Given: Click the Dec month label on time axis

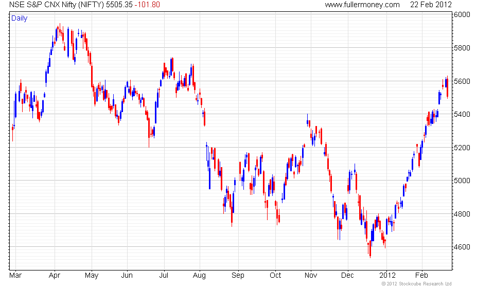Looking at the screenshot, I should tap(347, 276).
